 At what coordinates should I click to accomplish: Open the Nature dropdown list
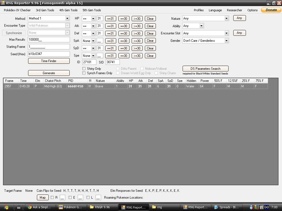click(x=226, y=18)
